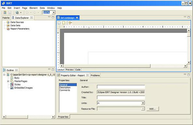
Task: Open the Page menu
Action: [x=25, y=8]
